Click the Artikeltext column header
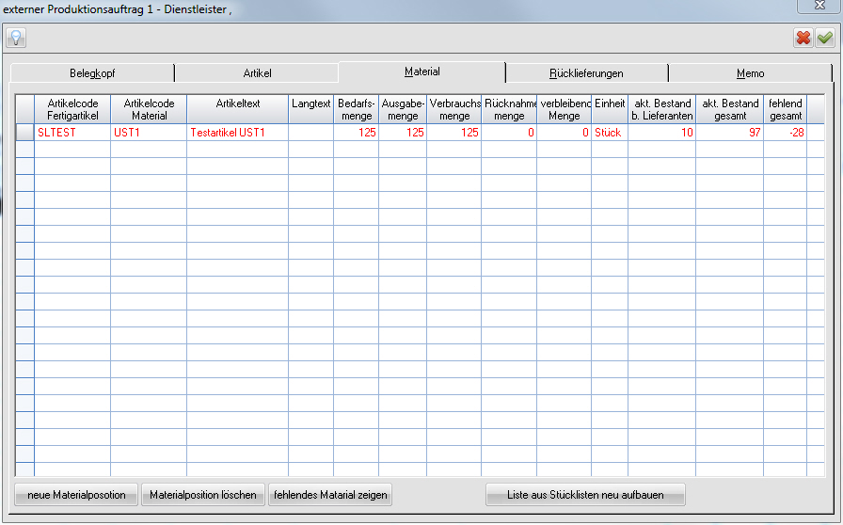Viewport: 843px width, 525px height. pos(238,109)
